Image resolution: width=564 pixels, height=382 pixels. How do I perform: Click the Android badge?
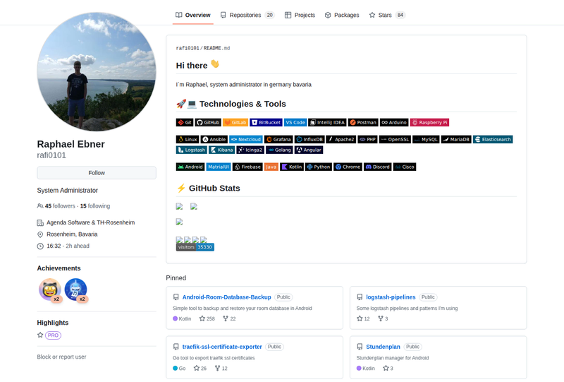click(x=190, y=167)
